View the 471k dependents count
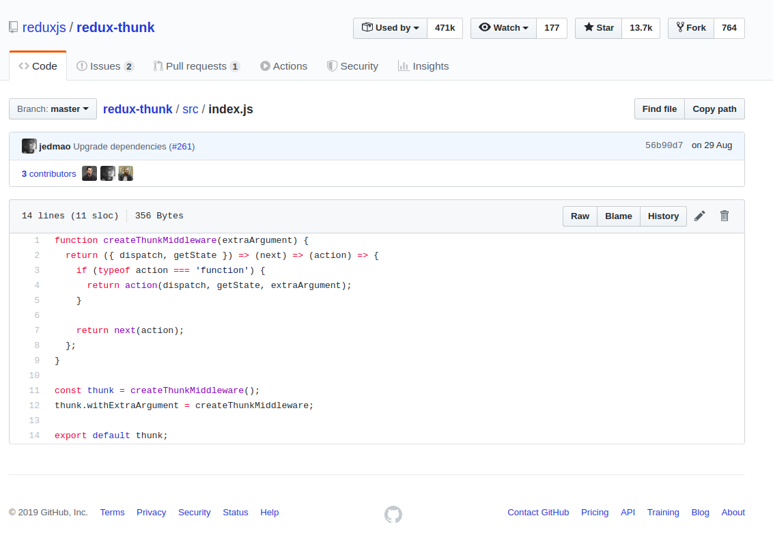 (445, 28)
